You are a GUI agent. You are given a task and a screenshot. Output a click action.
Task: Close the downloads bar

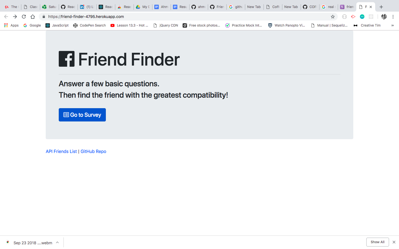(x=394, y=242)
